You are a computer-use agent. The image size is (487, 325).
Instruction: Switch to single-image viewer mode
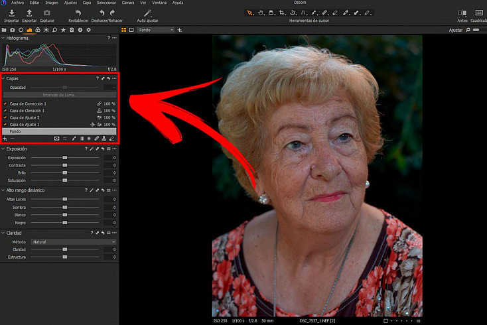[131, 30]
